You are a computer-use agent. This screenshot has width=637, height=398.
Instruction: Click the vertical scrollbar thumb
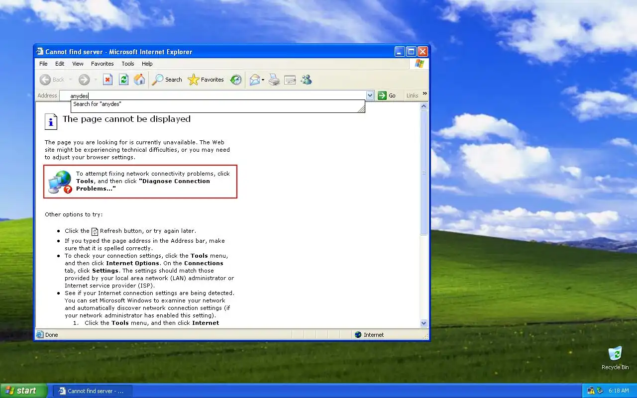(x=424, y=173)
